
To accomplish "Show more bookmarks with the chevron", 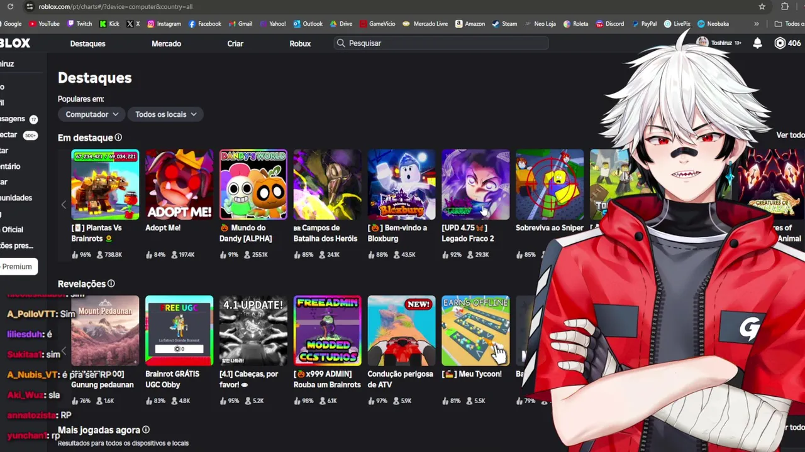I will 756,24.
